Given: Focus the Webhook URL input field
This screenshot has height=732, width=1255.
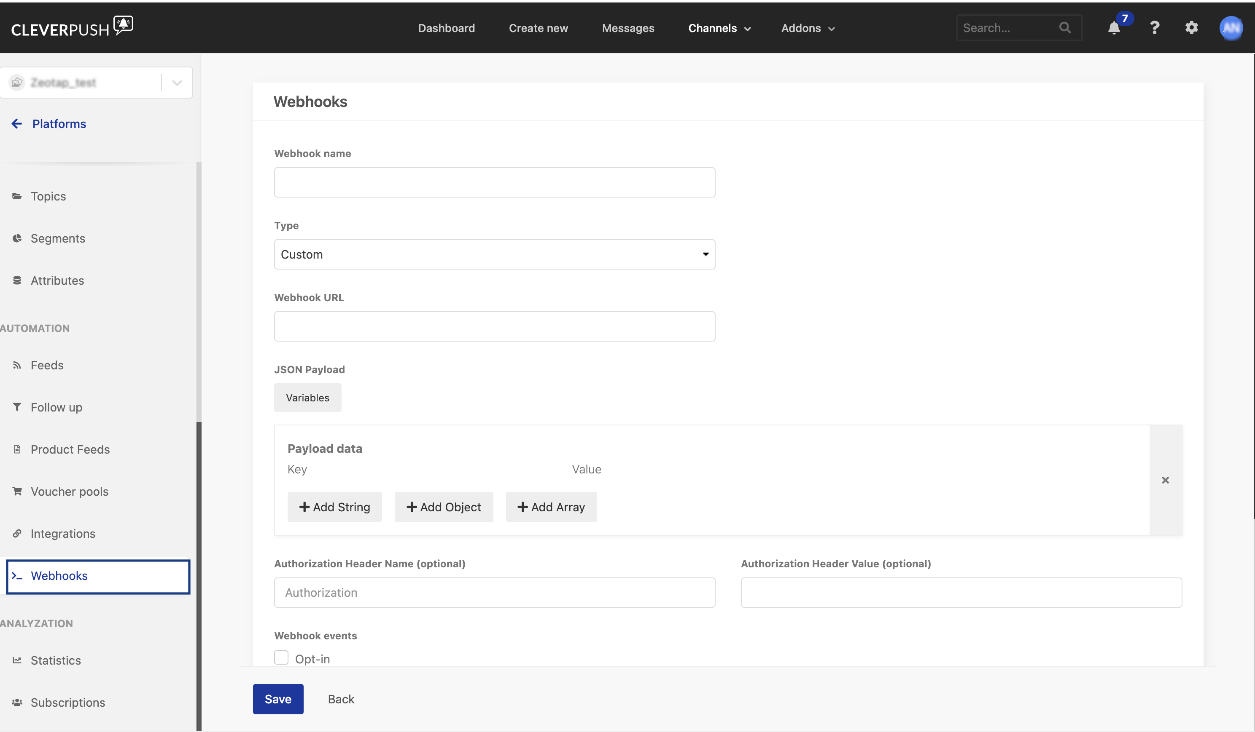Looking at the screenshot, I should 494,327.
